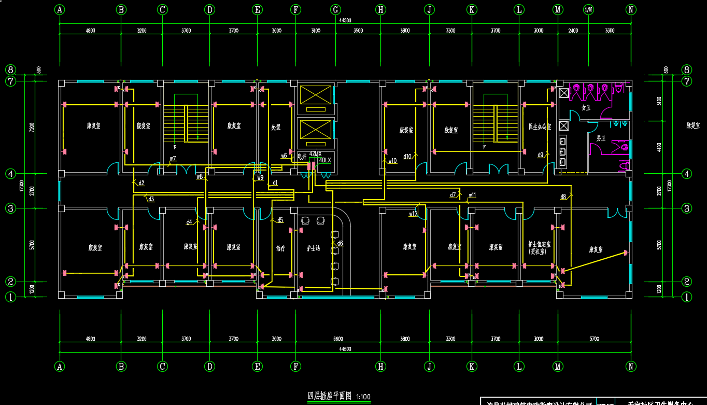This screenshot has height=405, width=707.
Task: Pick the 3500 dimension value
Action: pos(358,31)
